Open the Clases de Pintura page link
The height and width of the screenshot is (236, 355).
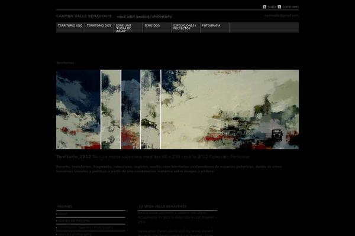point(74,221)
